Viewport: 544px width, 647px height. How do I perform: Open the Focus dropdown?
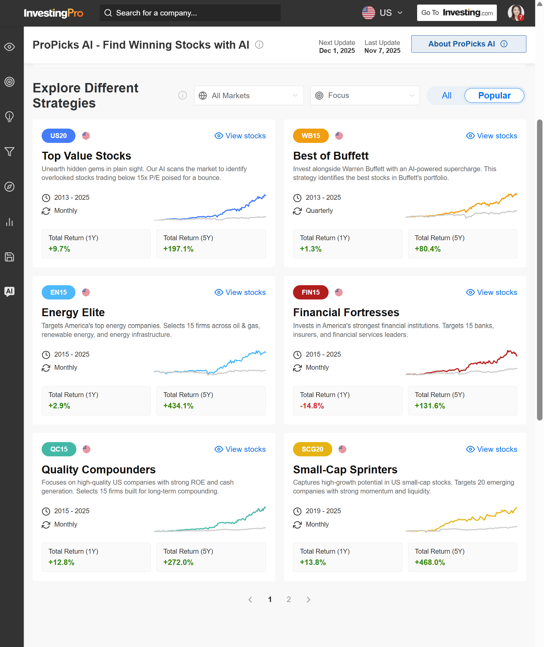click(x=365, y=95)
